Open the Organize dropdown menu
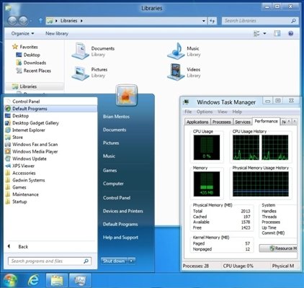304x288 pixels. [x=22, y=34]
